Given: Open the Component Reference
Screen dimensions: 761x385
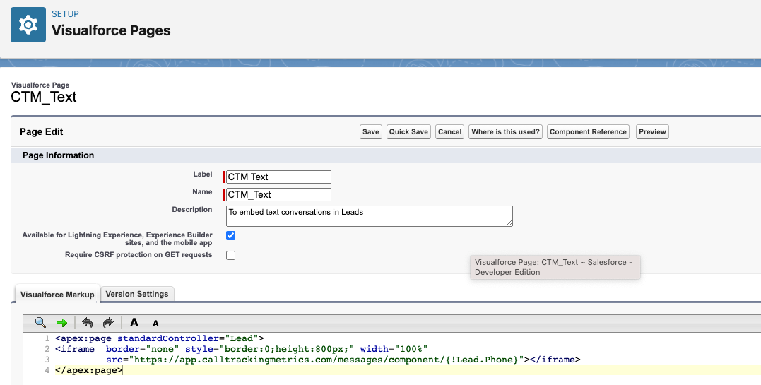Looking at the screenshot, I should click(x=588, y=131).
